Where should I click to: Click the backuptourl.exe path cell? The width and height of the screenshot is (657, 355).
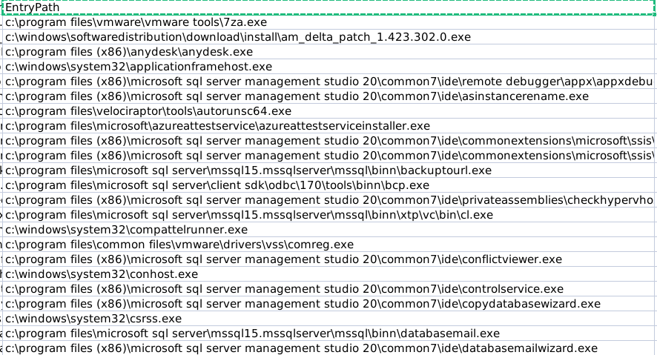point(329,170)
